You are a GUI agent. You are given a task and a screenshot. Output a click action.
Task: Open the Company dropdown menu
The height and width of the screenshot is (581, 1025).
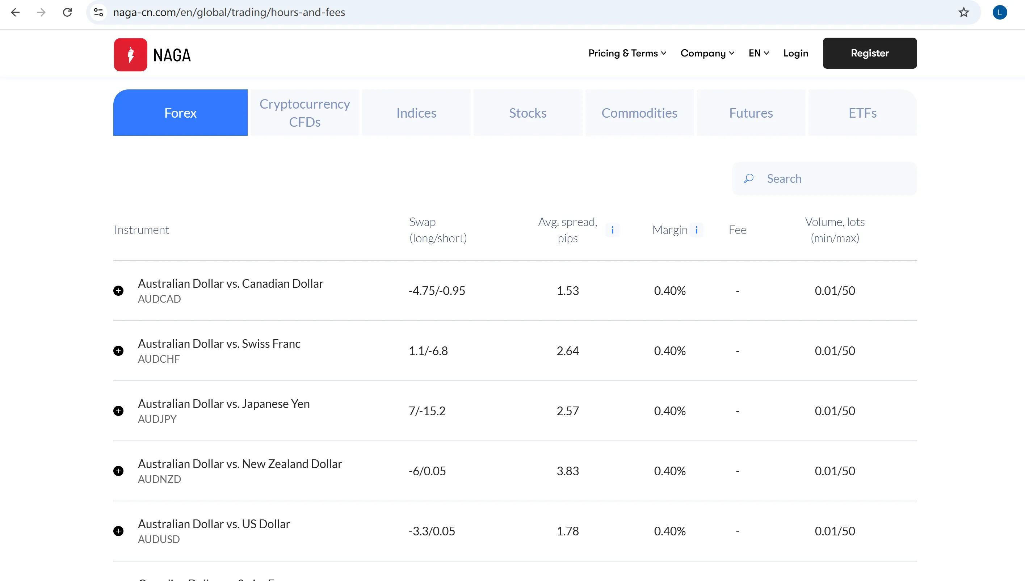707,53
